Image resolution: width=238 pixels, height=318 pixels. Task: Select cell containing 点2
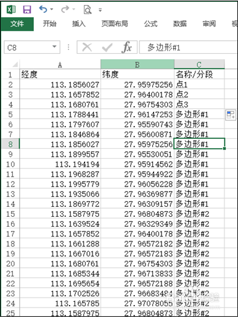(x=199, y=94)
